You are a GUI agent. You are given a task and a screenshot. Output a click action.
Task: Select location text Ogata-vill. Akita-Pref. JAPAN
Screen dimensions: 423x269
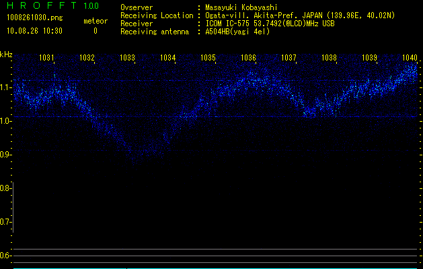264,15
